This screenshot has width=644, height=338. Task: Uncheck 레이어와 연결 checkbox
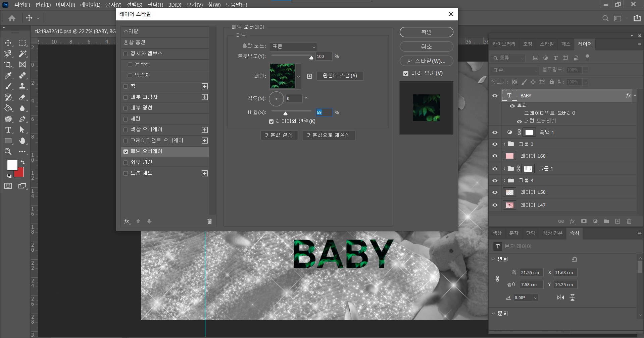[x=271, y=121]
